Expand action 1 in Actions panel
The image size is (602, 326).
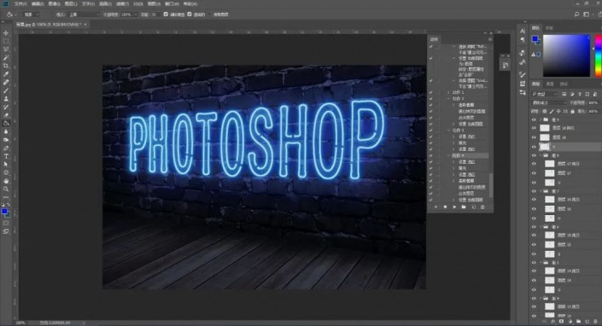coord(448,92)
